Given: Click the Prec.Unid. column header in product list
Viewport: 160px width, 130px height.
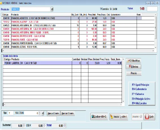Looking at the screenshot, I should [x=92, y=15].
